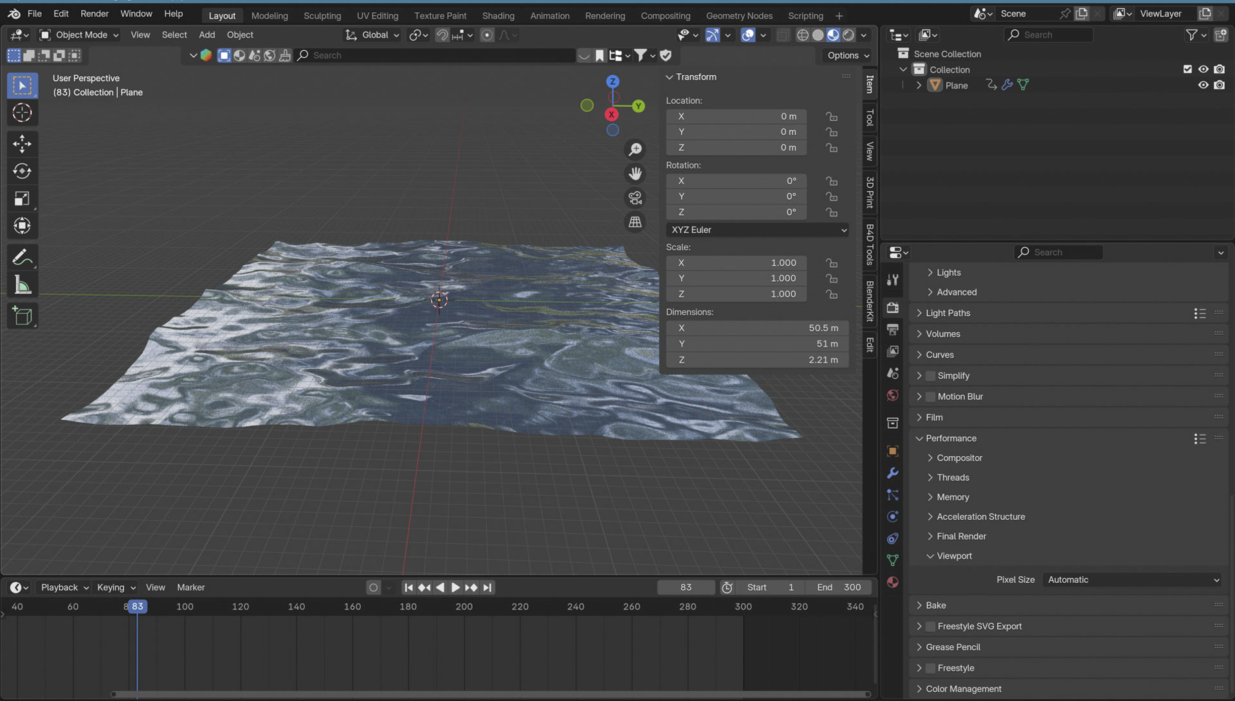This screenshot has width=1235, height=701.
Task: Open the Tool properties tab icon
Action: [893, 280]
